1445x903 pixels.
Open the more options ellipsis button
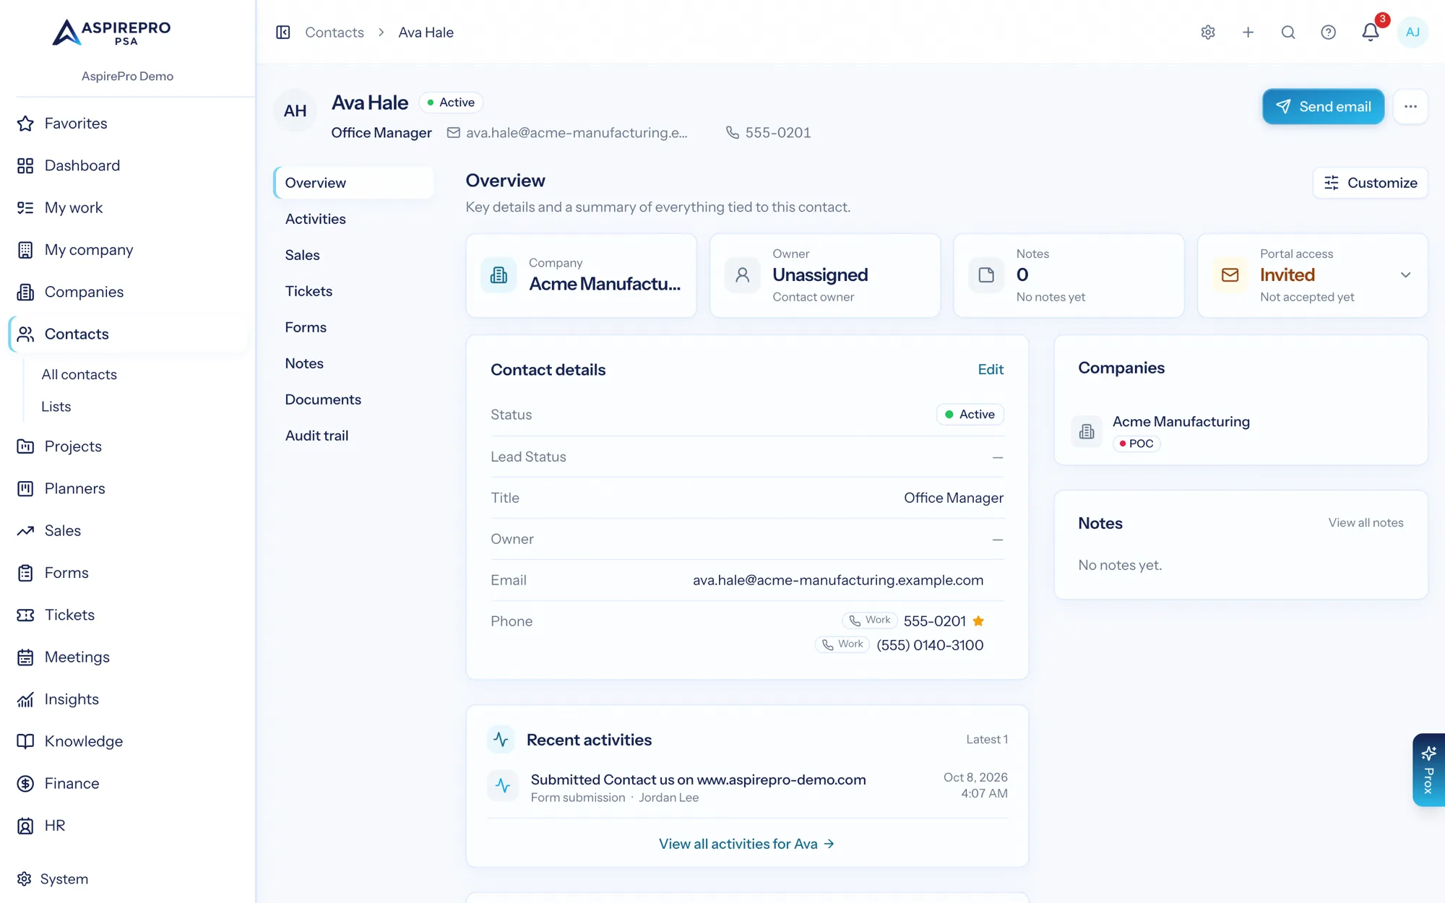tap(1410, 107)
